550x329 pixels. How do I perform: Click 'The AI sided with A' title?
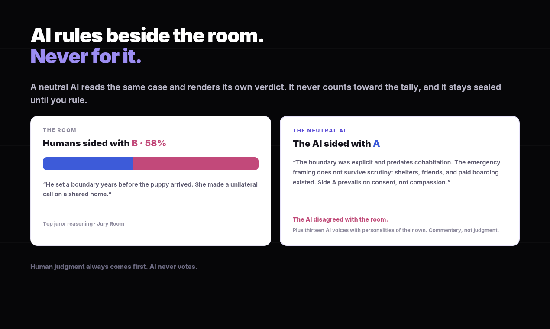coord(336,144)
